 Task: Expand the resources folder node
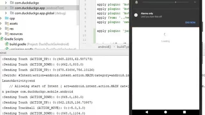click(1, 34)
